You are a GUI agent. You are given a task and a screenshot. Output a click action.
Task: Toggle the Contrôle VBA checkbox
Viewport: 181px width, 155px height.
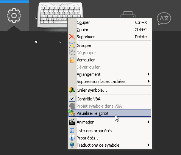point(72,99)
